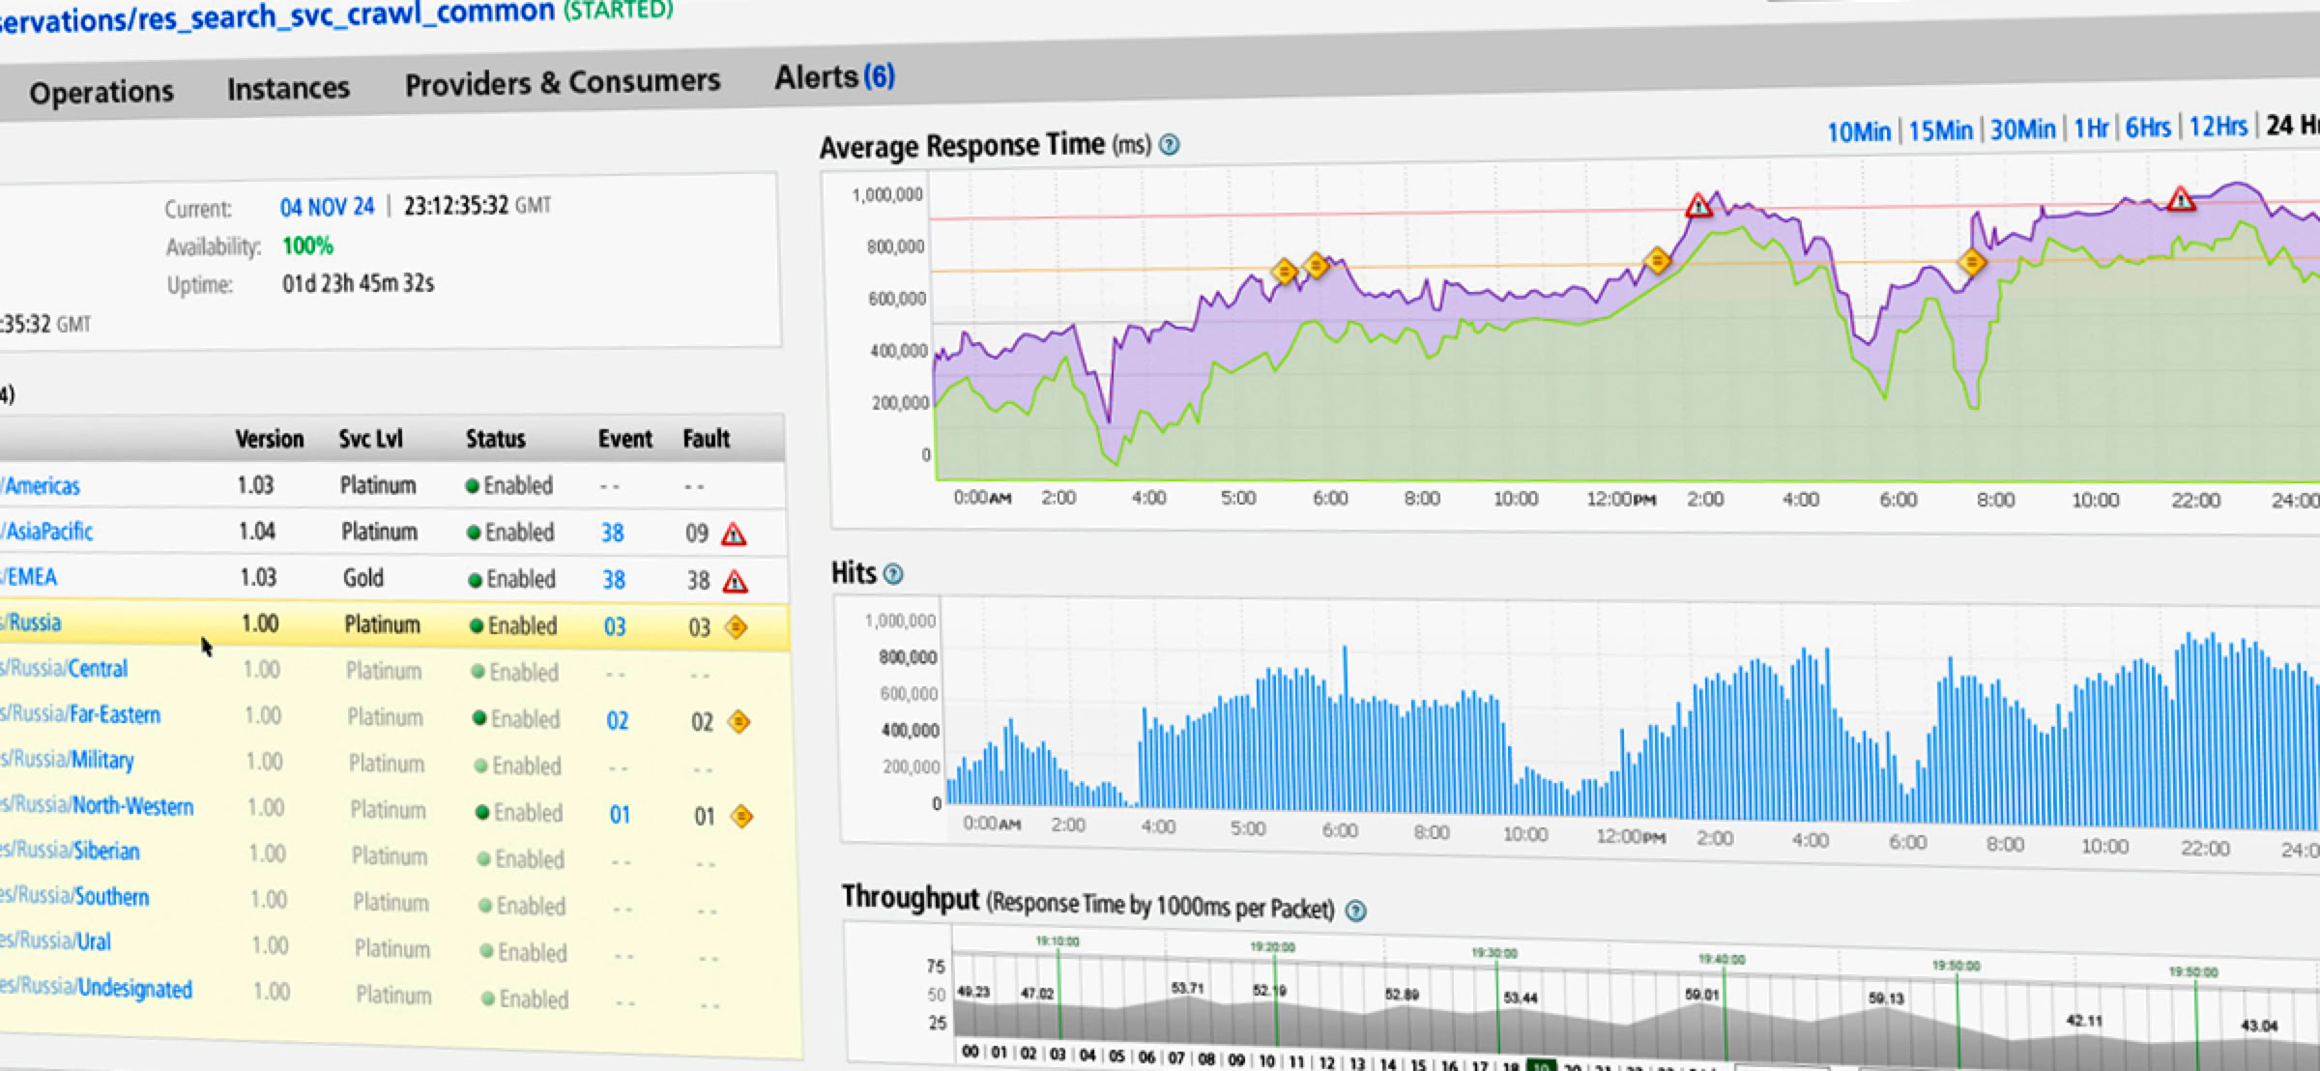The height and width of the screenshot is (1071, 2320).
Task: Click red fault warning icon in EMEA row
Action: [735, 581]
